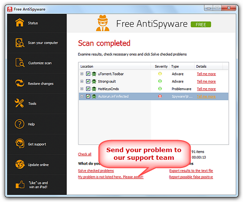Select the Update online globe icon
This screenshot has width=243, height=202.
tap(20, 164)
